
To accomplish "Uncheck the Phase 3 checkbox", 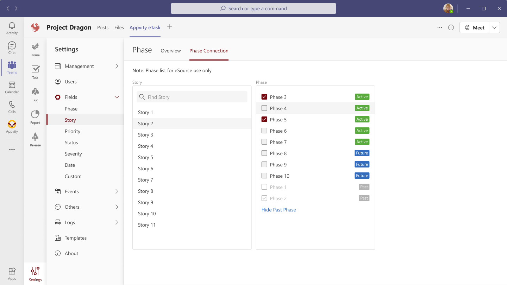I will point(264,97).
